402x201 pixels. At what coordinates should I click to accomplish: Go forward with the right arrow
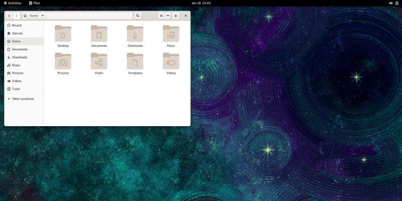[17, 16]
